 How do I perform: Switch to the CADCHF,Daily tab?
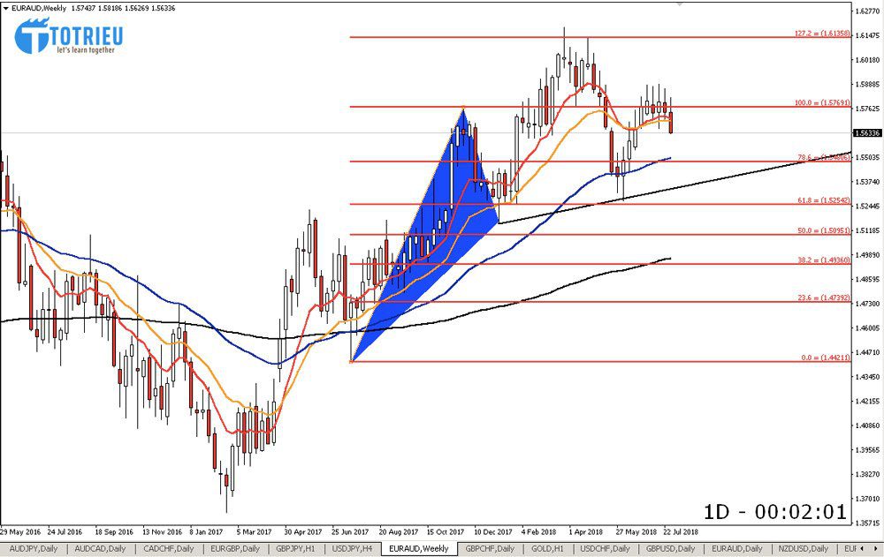coord(168,548)
